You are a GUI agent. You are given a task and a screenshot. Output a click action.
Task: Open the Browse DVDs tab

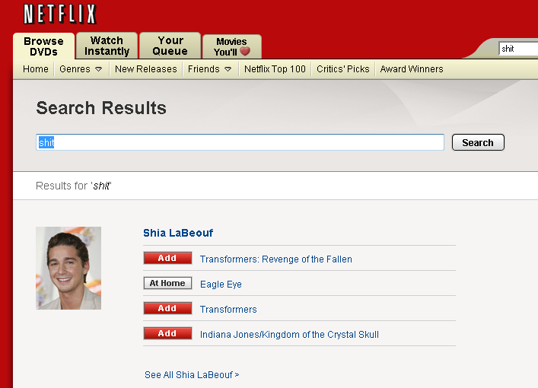[43, 46]
